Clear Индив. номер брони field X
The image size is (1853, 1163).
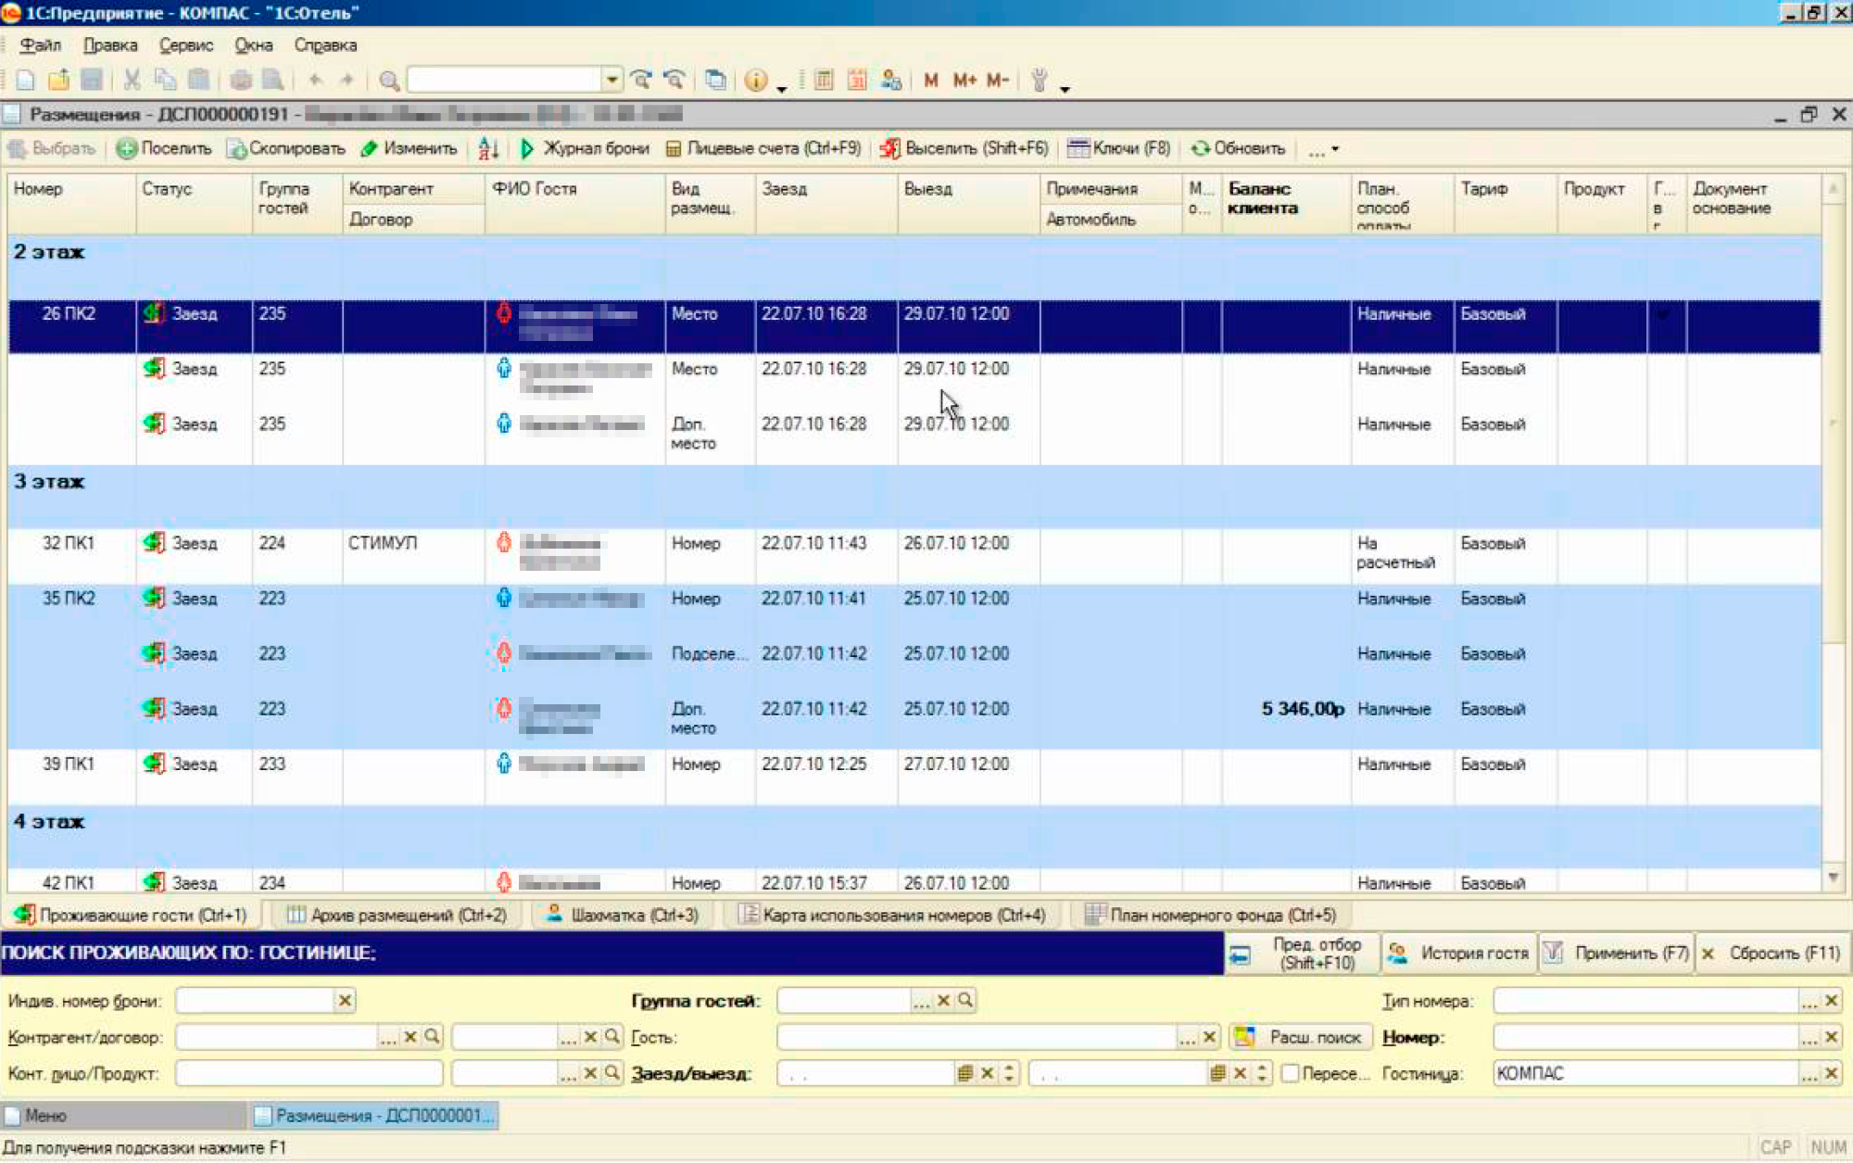pyautogui.click(x=345, y=1001)
